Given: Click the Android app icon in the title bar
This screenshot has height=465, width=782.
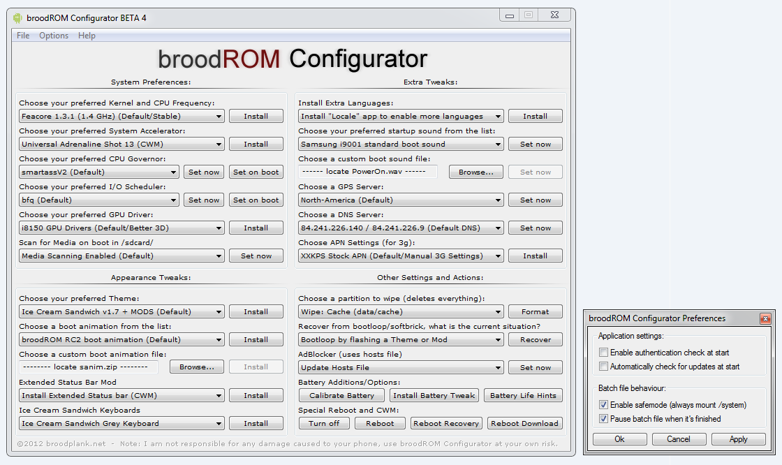Looking at the screenshot, I should (17, 18).
